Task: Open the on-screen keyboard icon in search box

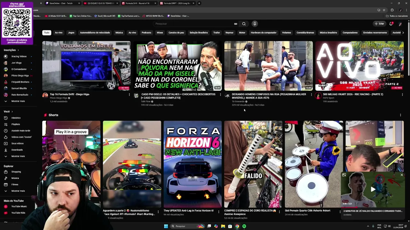Action: [236, 24]
